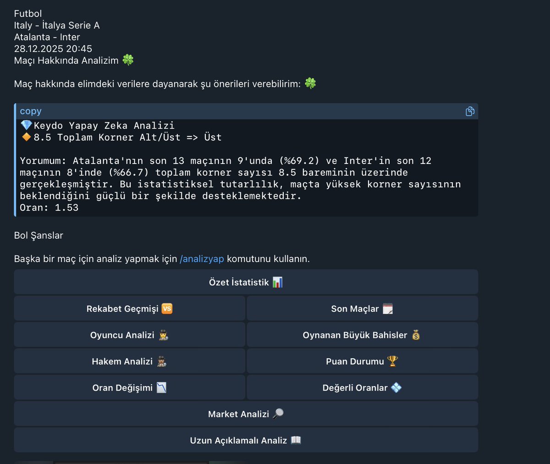The width and height of the screenshot is (550, 464).
Task: Open Özet İstatistik statistics
Action: point(246,282)
